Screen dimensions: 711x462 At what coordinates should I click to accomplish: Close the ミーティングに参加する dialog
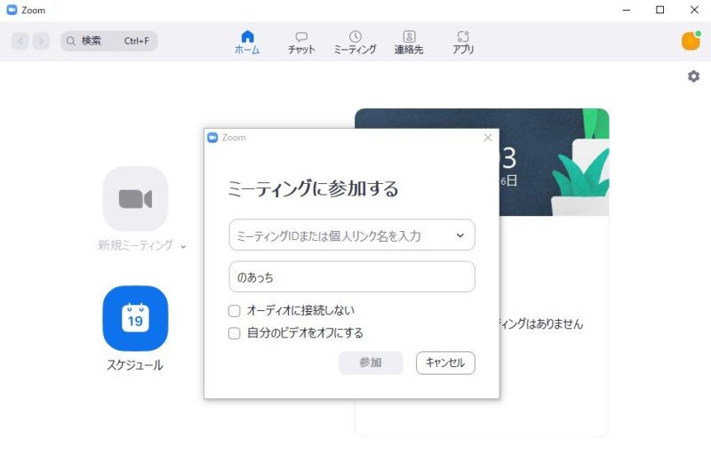coord(488,138)
